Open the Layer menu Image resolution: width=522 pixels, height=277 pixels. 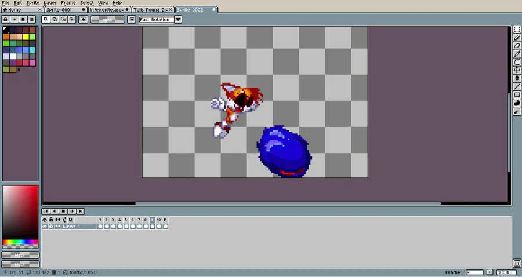coord(50,3)
